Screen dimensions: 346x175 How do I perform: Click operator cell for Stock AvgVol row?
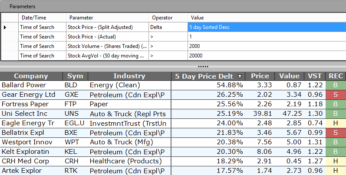168,56
